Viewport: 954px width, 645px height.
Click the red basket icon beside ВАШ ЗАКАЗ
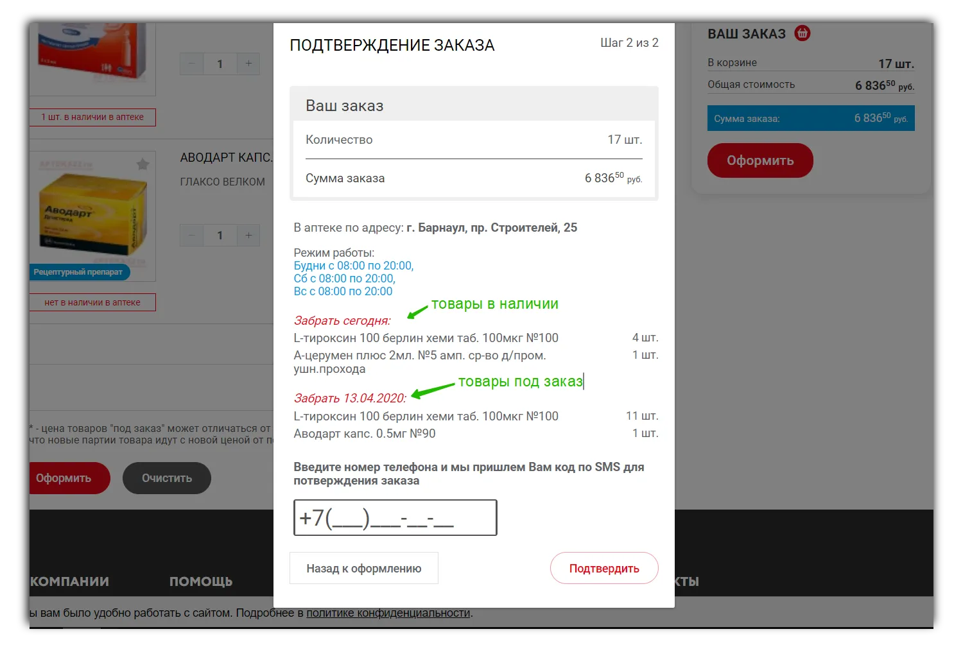pyautogui.click(x=802, y=33)
